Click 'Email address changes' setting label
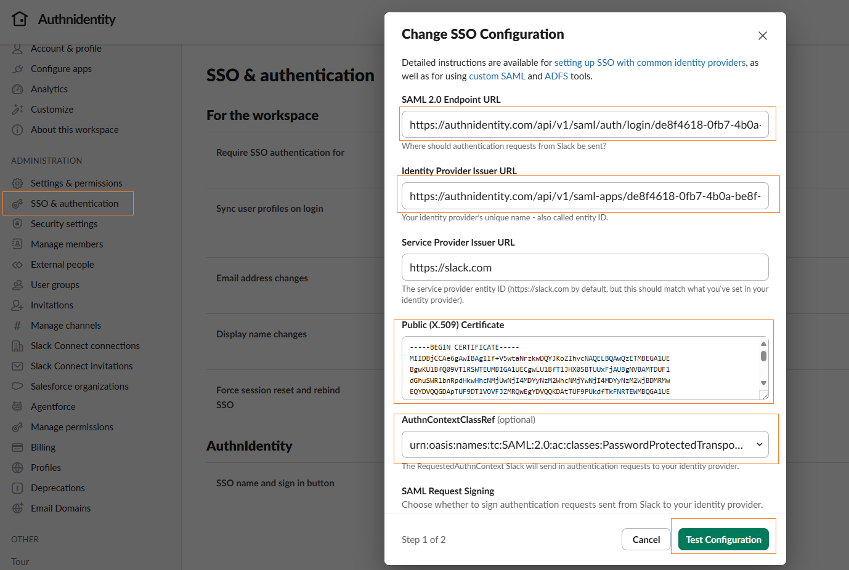This screenshot has width=849, height=570. [262, 278]
